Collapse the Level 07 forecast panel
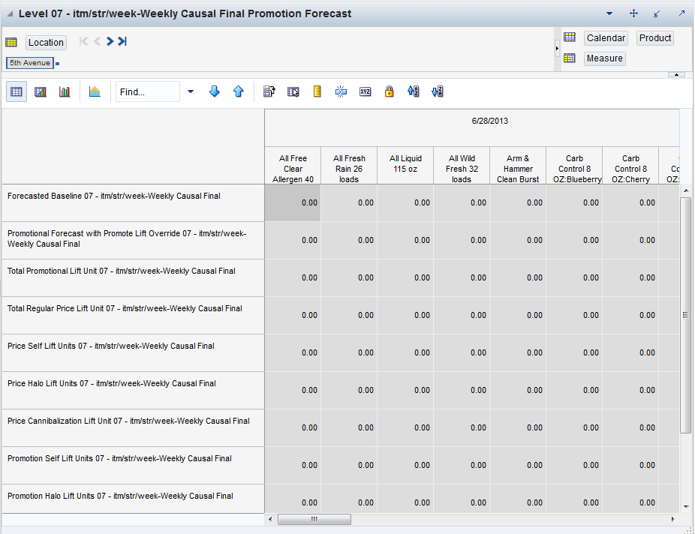Image resolution: width=695 pixels, height=534 pixels. [9, 13]
